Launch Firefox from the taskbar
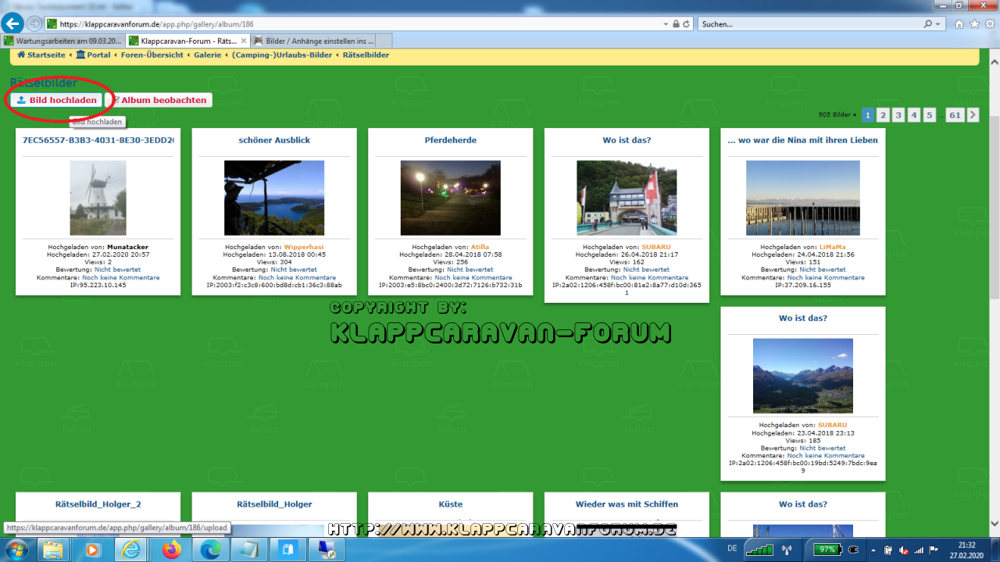1000x562 pixels. [x=171, y=550]
